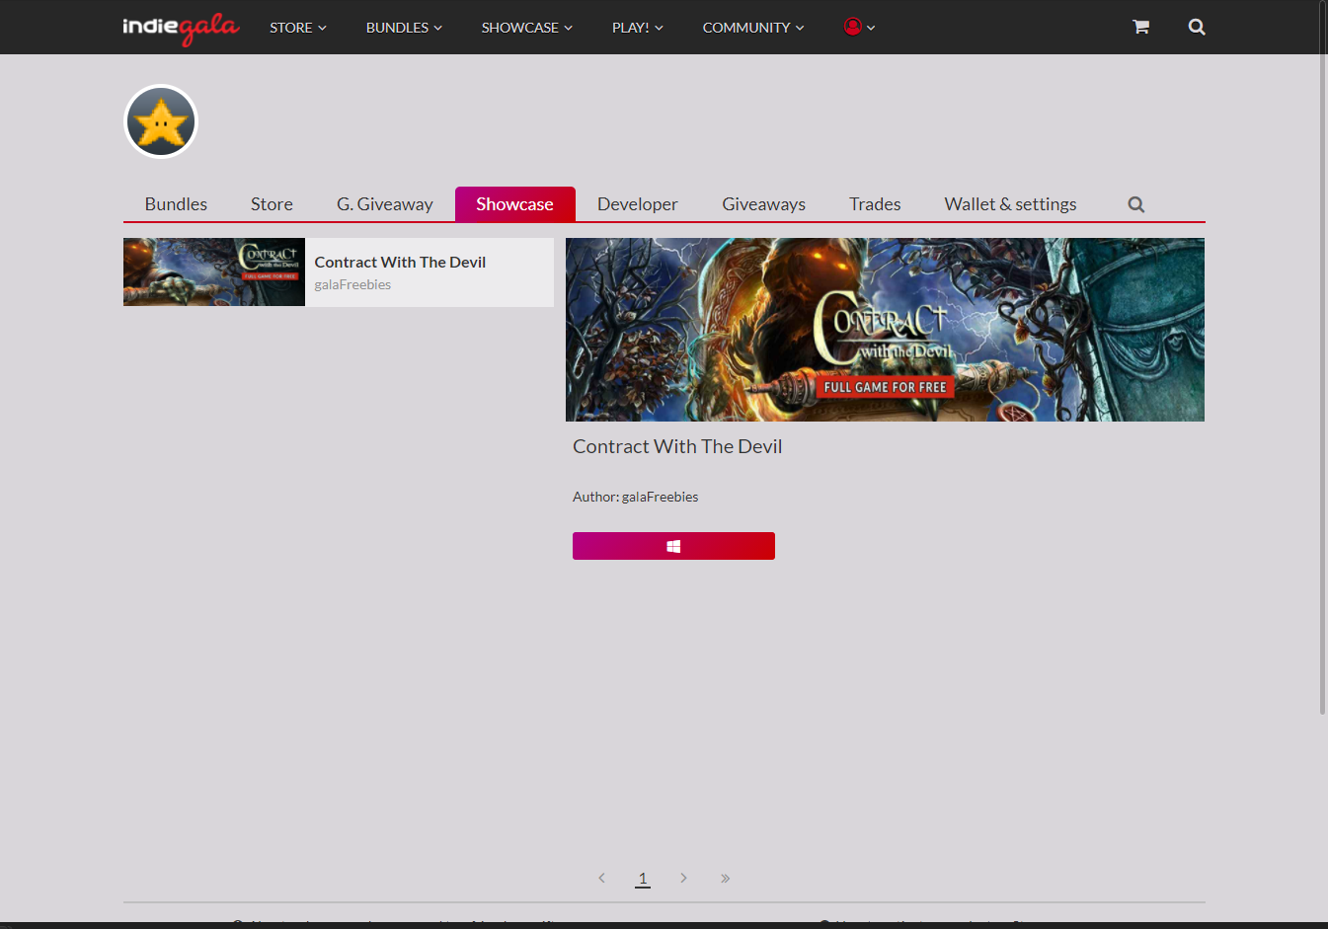Expand the PLAY! dropdown menu
The image size is (1328, 929).
click(638, 28)
